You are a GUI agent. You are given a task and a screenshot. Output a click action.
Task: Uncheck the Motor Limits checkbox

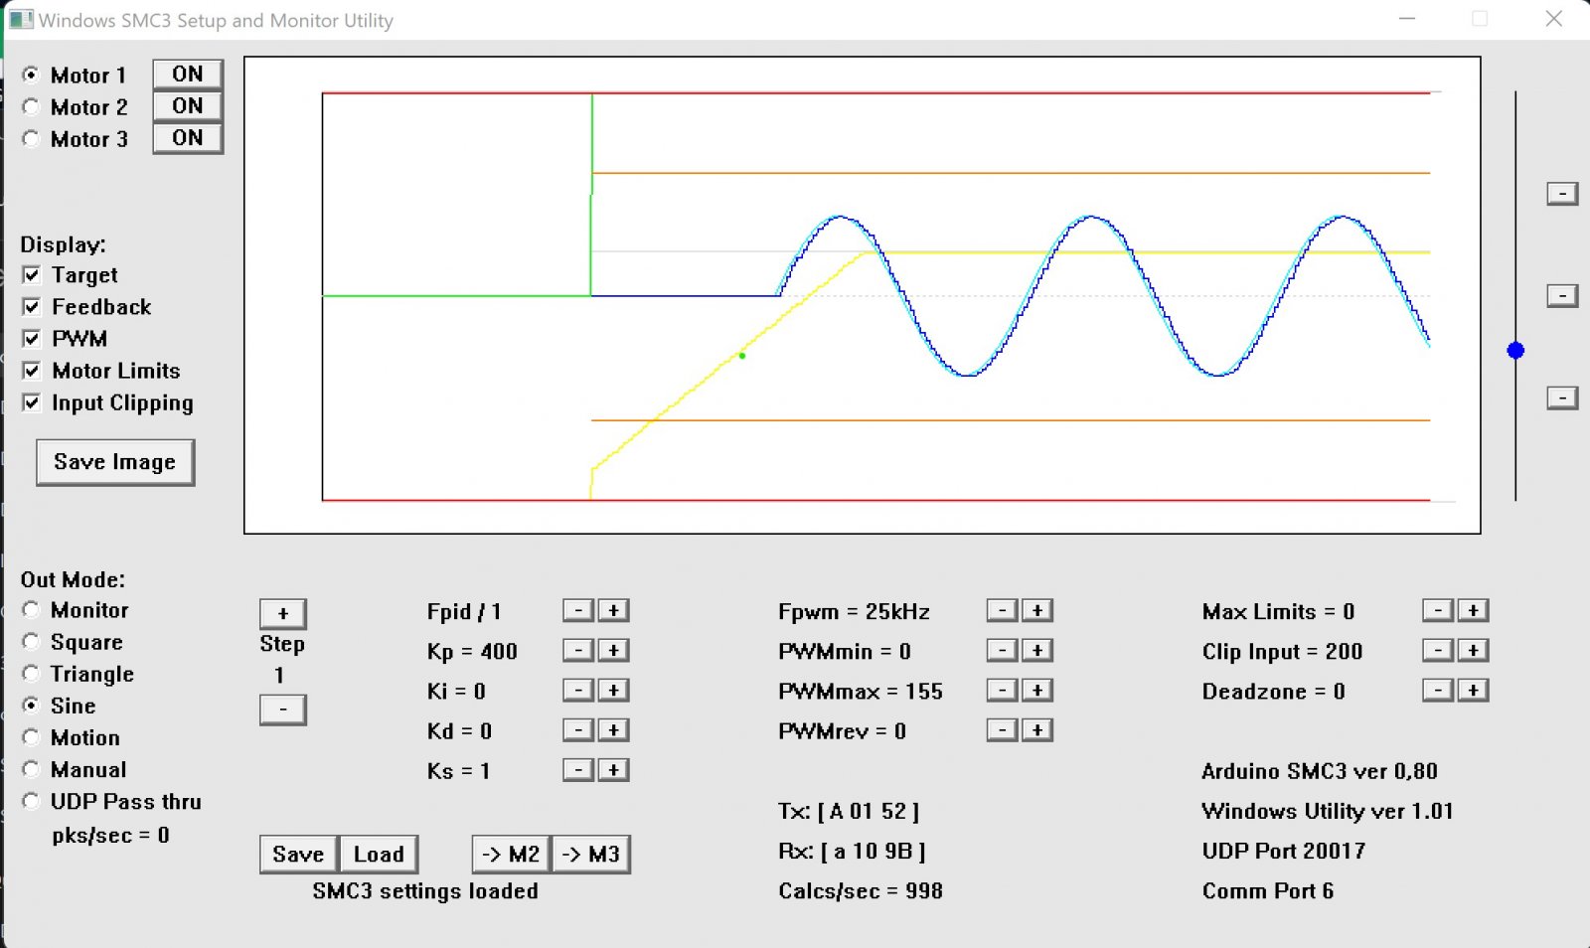32,371
